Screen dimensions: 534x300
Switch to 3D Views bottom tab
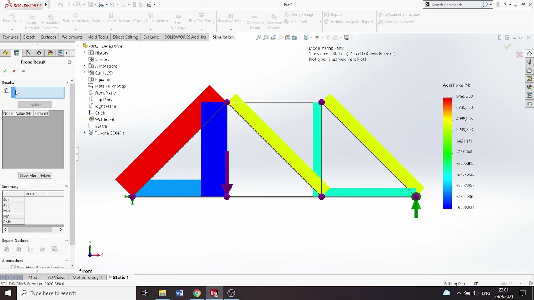(x=56, y=277)
